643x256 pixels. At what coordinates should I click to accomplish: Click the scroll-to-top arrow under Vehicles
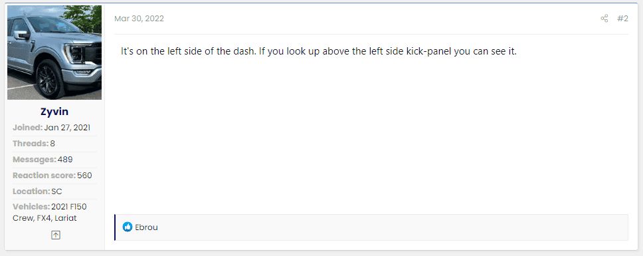point(56,235)
